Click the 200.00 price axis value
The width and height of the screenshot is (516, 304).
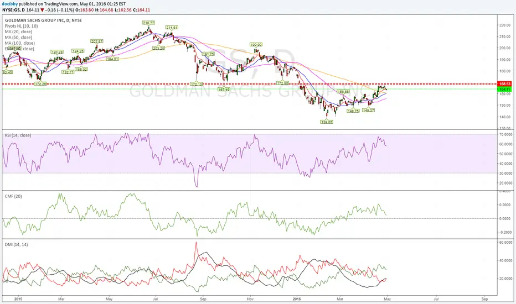504,48
